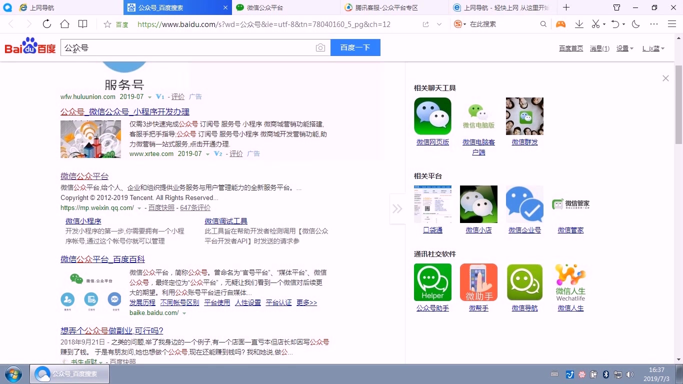This screenshot has height=384, width=683.
Task: Open the browser hamburger menu
Action: coord(672,24)
